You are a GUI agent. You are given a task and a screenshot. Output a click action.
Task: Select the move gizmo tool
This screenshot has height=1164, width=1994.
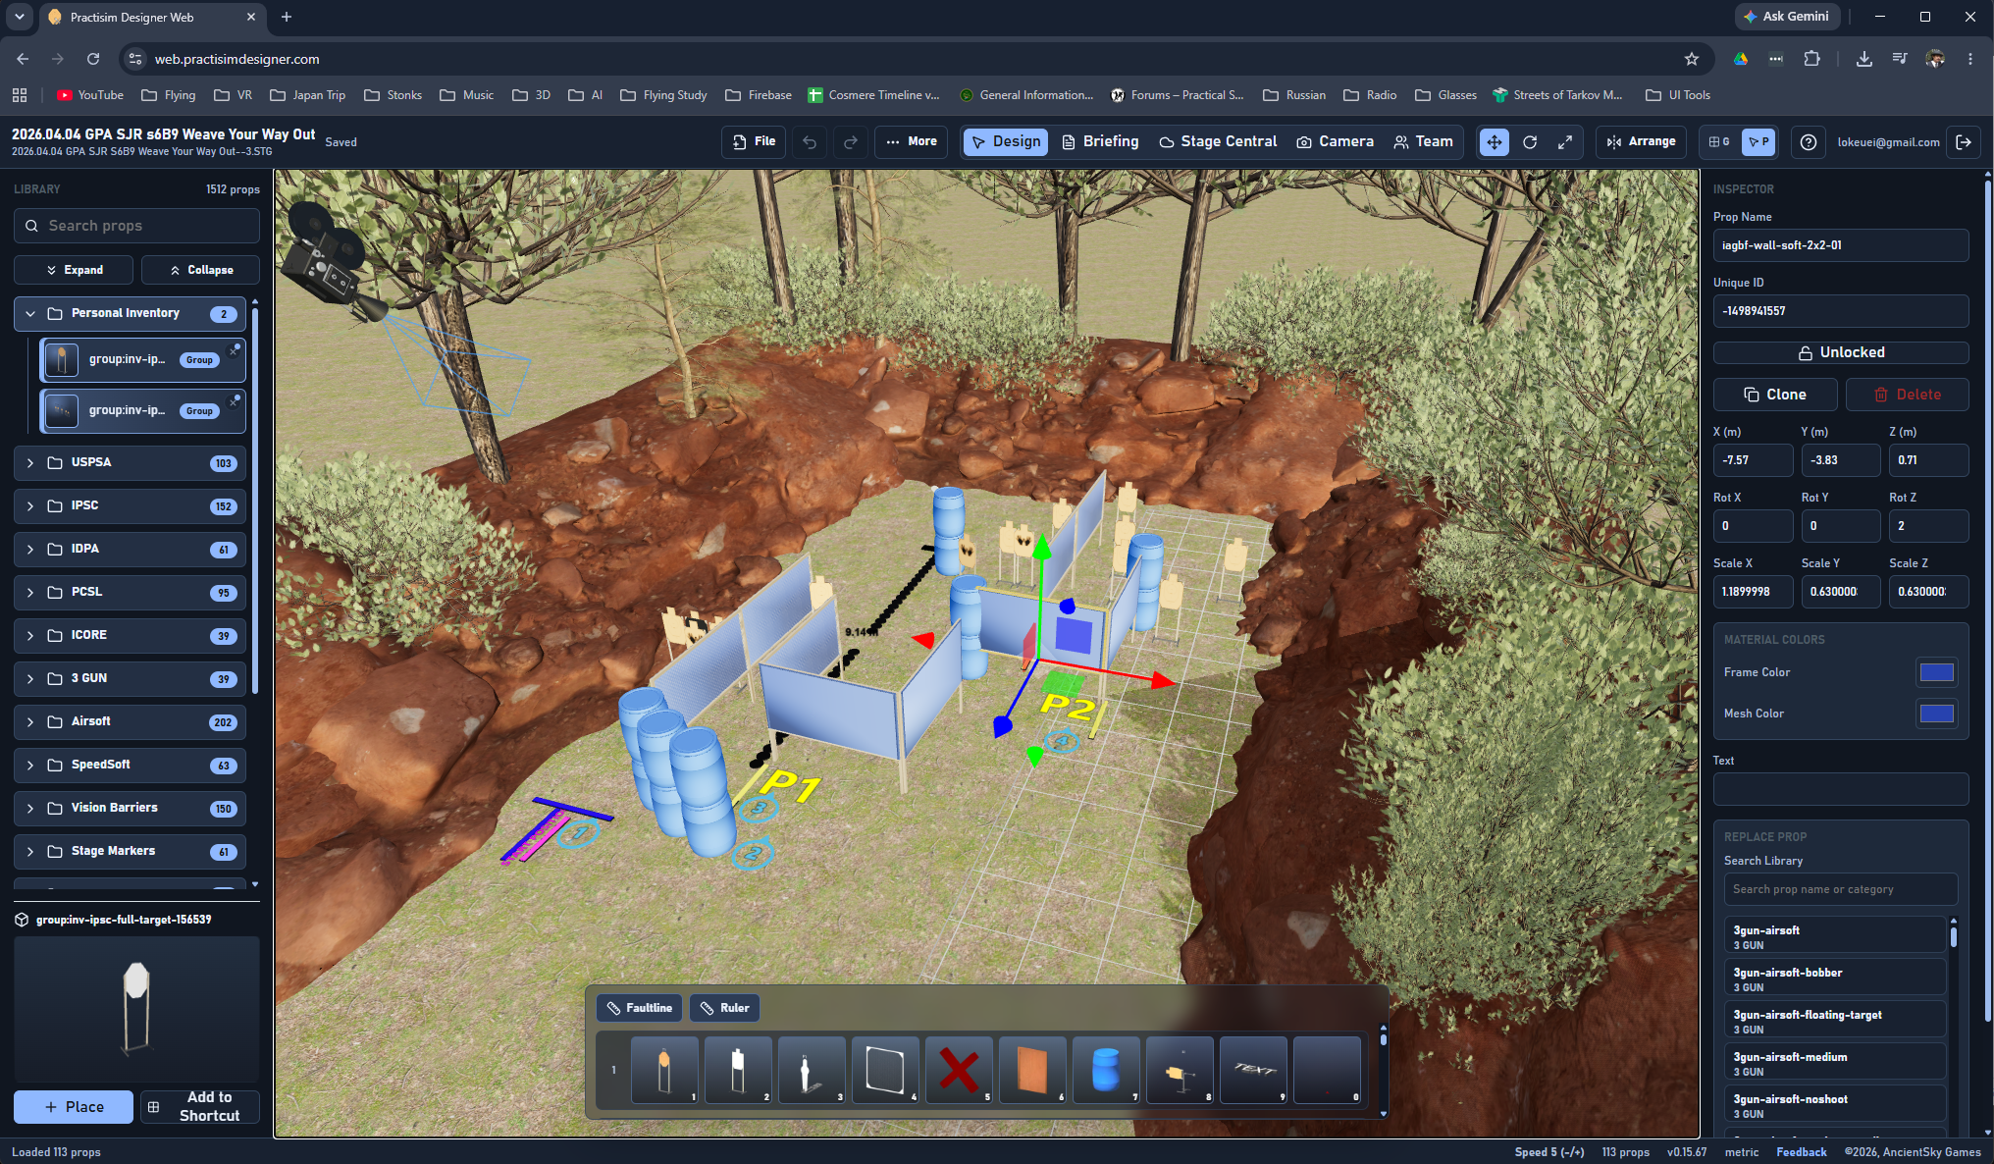pos(1494,142)
